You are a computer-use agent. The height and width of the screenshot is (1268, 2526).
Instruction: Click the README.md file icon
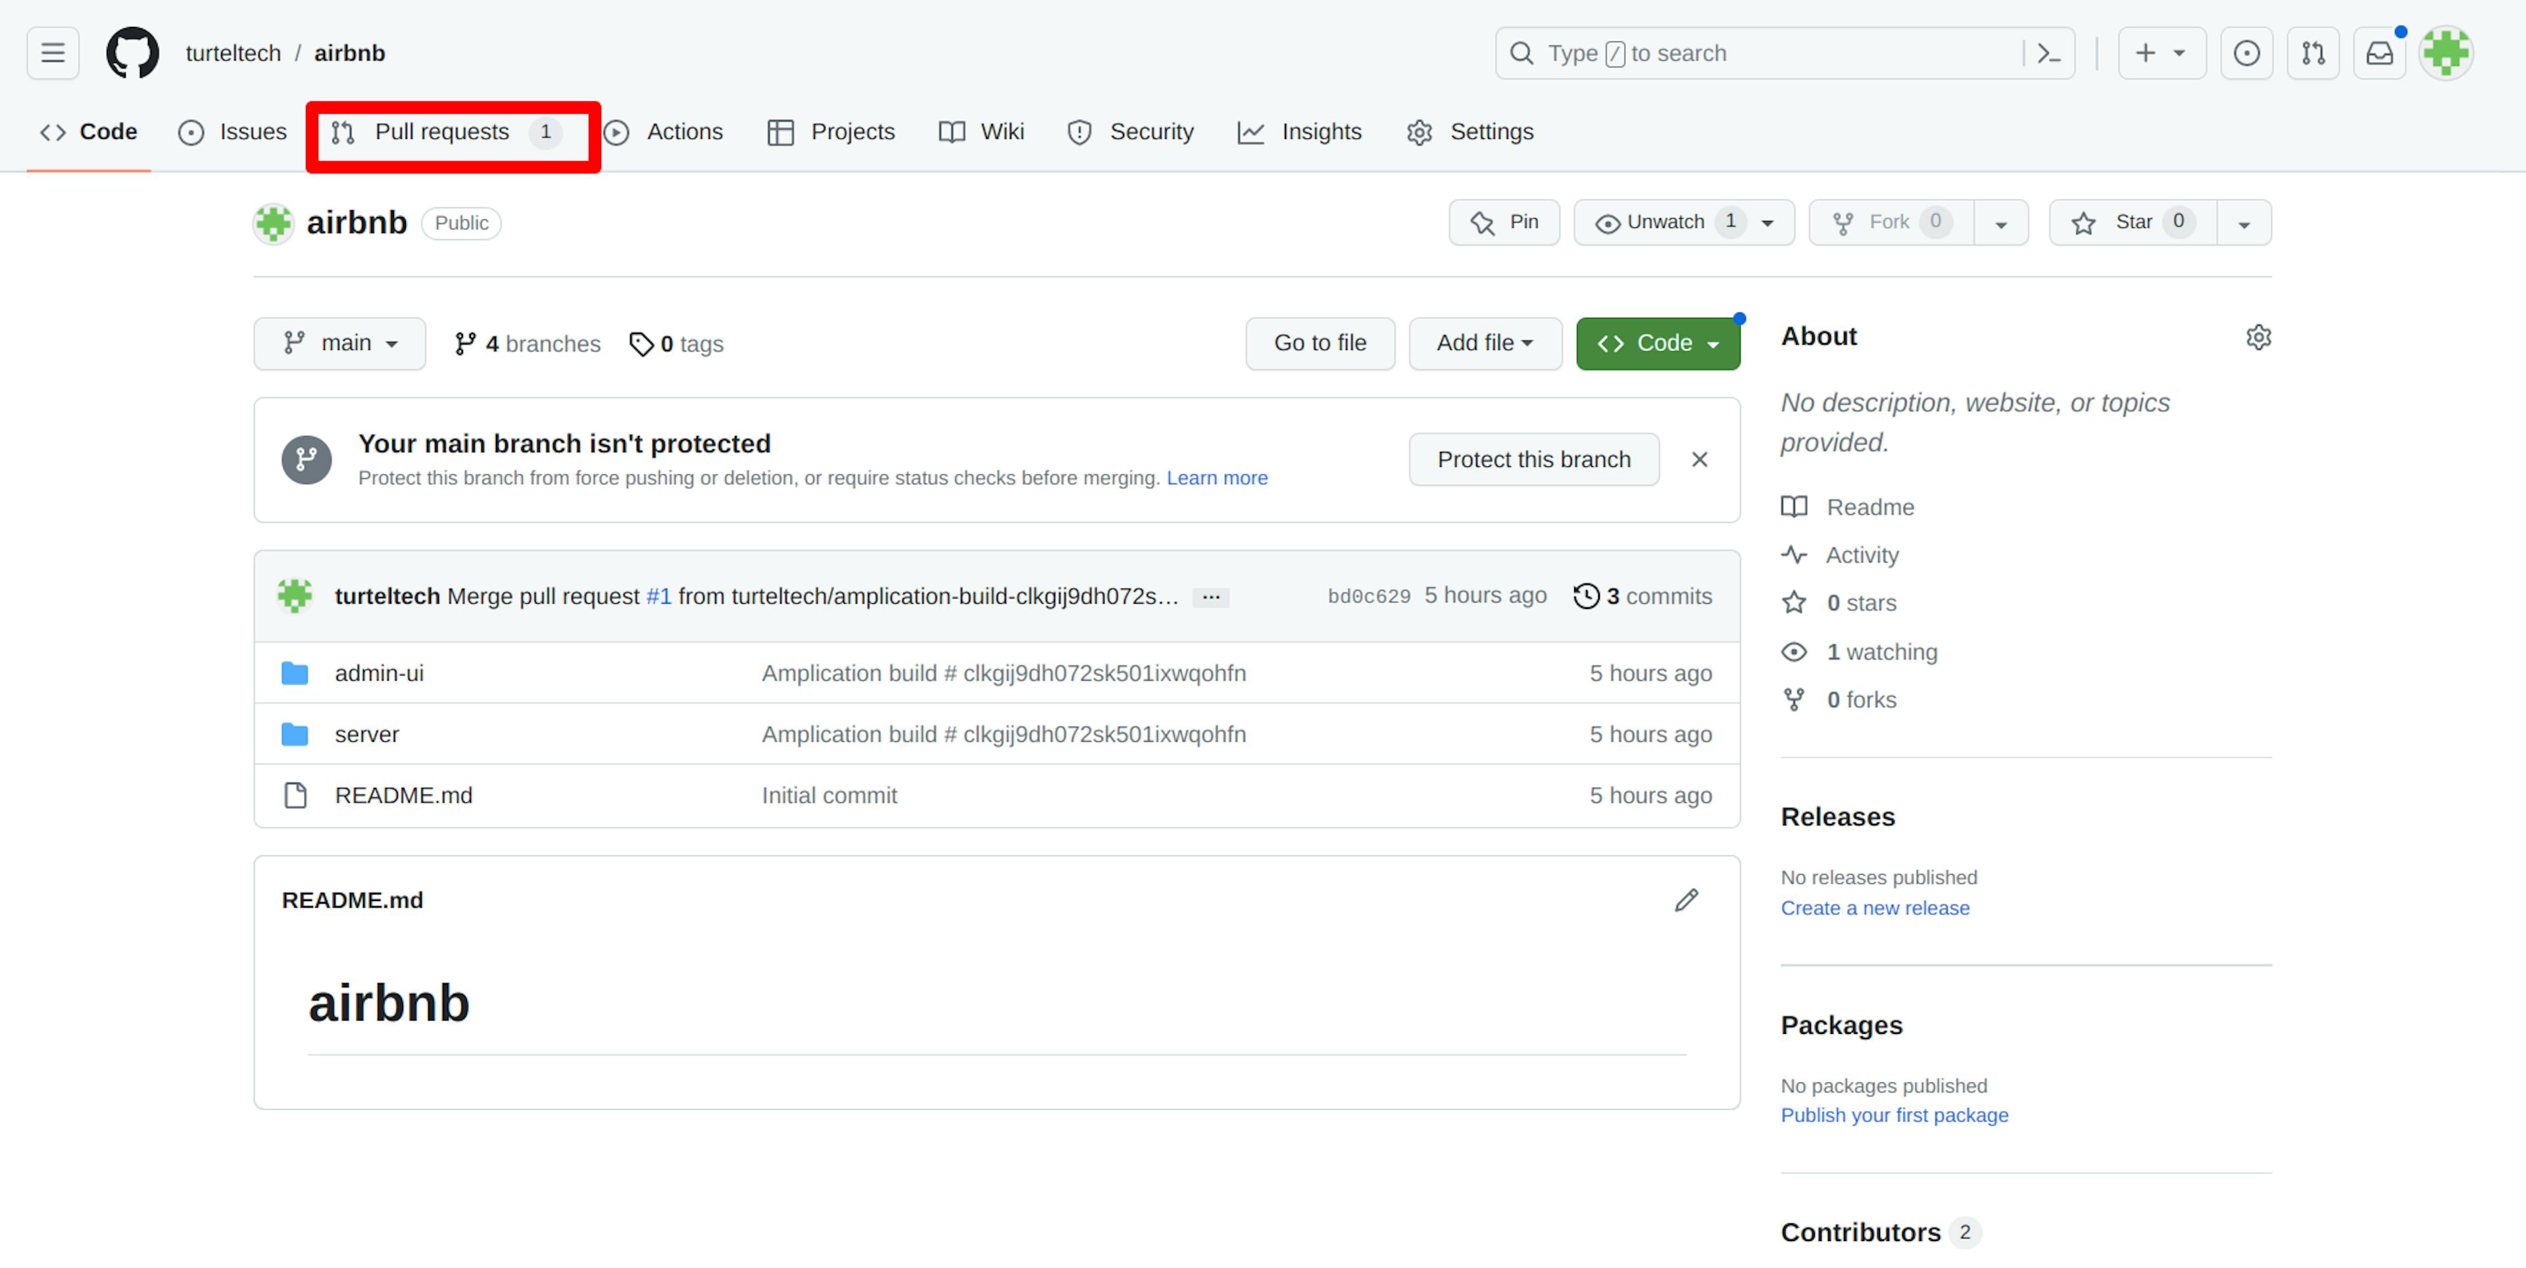(x=295, y=795)
